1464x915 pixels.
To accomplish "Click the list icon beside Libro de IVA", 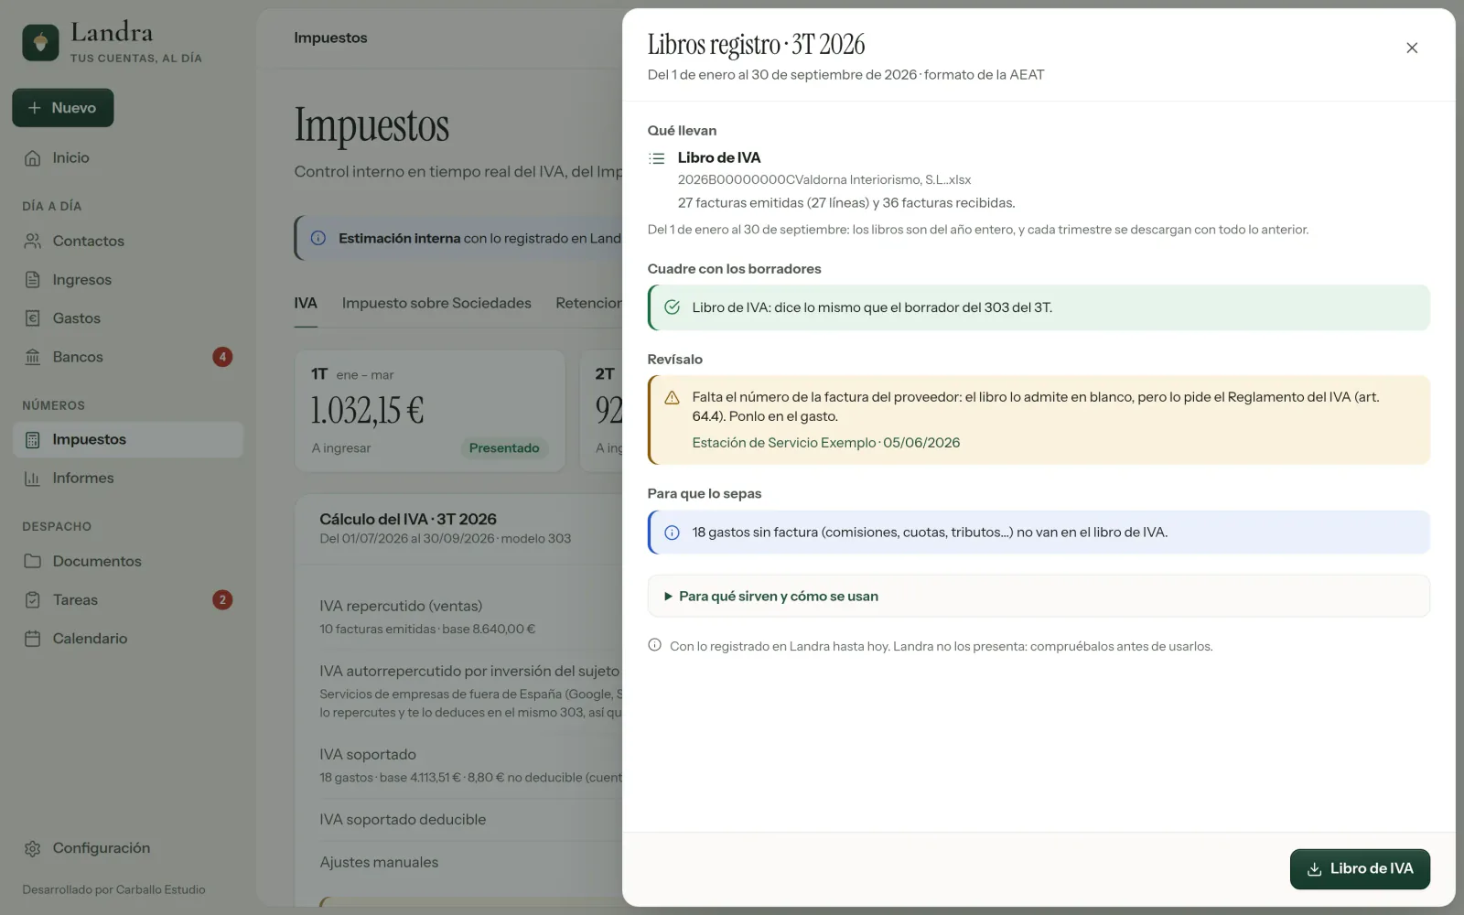I will click(657, 158).
